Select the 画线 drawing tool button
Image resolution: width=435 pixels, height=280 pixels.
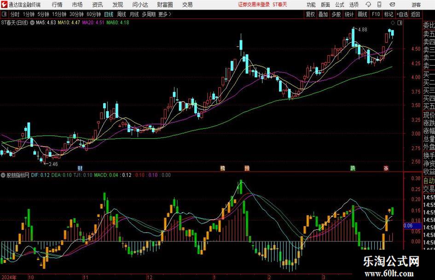click(363, 14)
